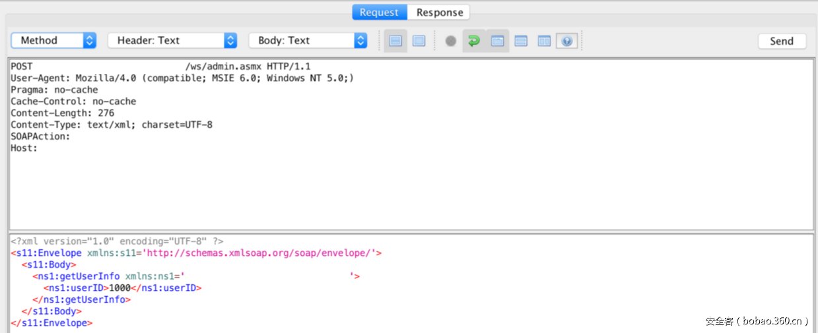Open the Method dropdown
The image size is (818, 333).
53,40
